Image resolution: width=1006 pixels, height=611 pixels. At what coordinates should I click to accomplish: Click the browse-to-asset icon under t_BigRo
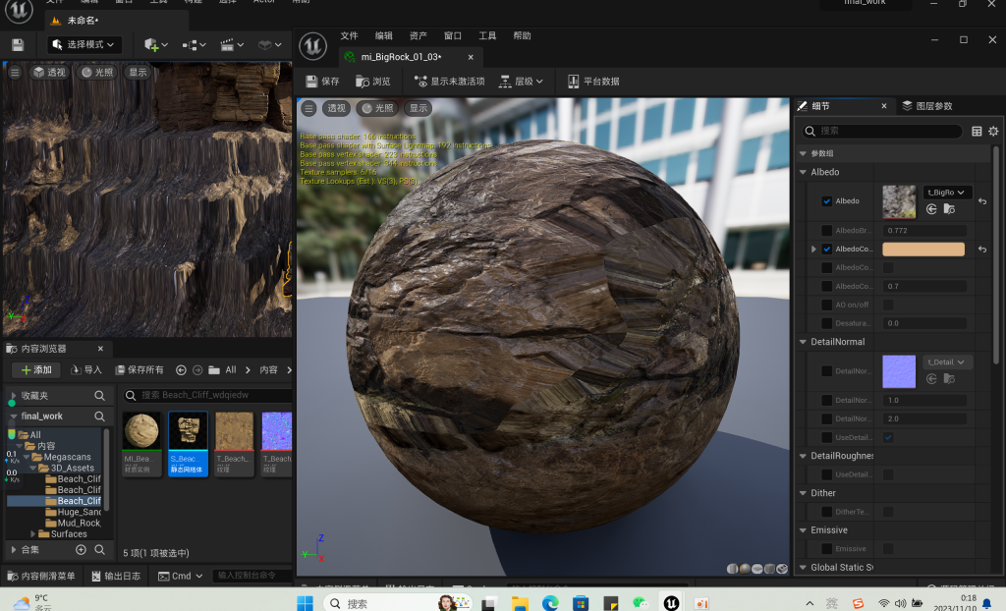pos(949,209)
